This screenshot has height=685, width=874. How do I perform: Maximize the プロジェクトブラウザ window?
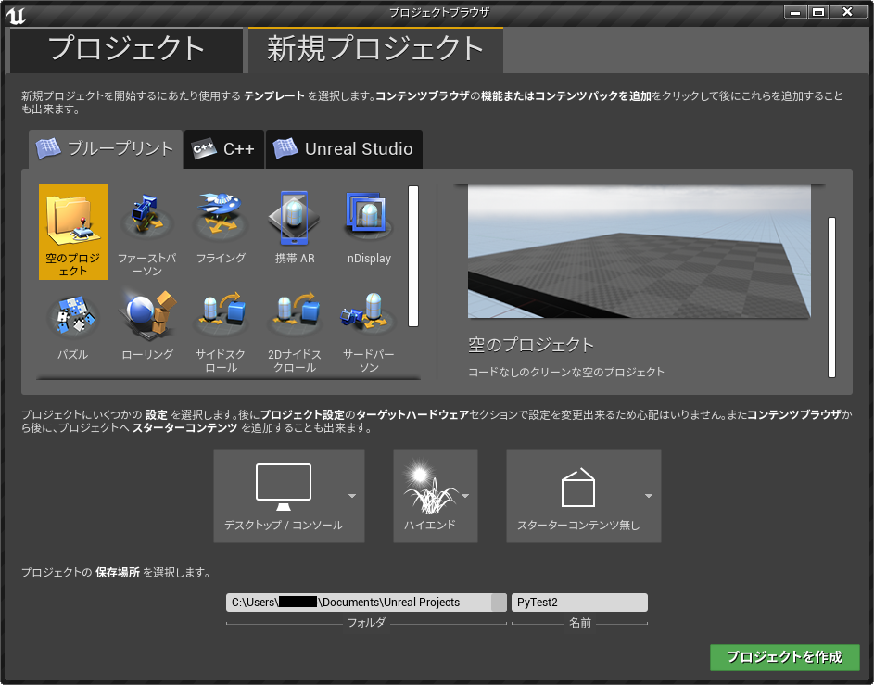coord(817,12)
